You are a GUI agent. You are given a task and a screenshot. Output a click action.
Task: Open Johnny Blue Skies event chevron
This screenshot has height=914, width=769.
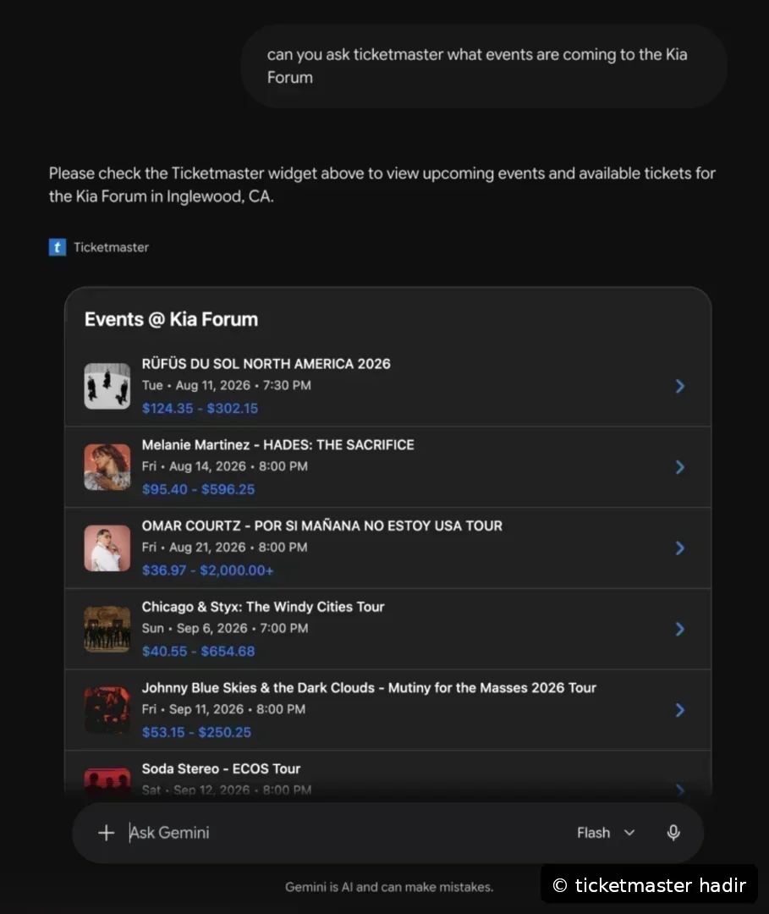pos(680,710)
